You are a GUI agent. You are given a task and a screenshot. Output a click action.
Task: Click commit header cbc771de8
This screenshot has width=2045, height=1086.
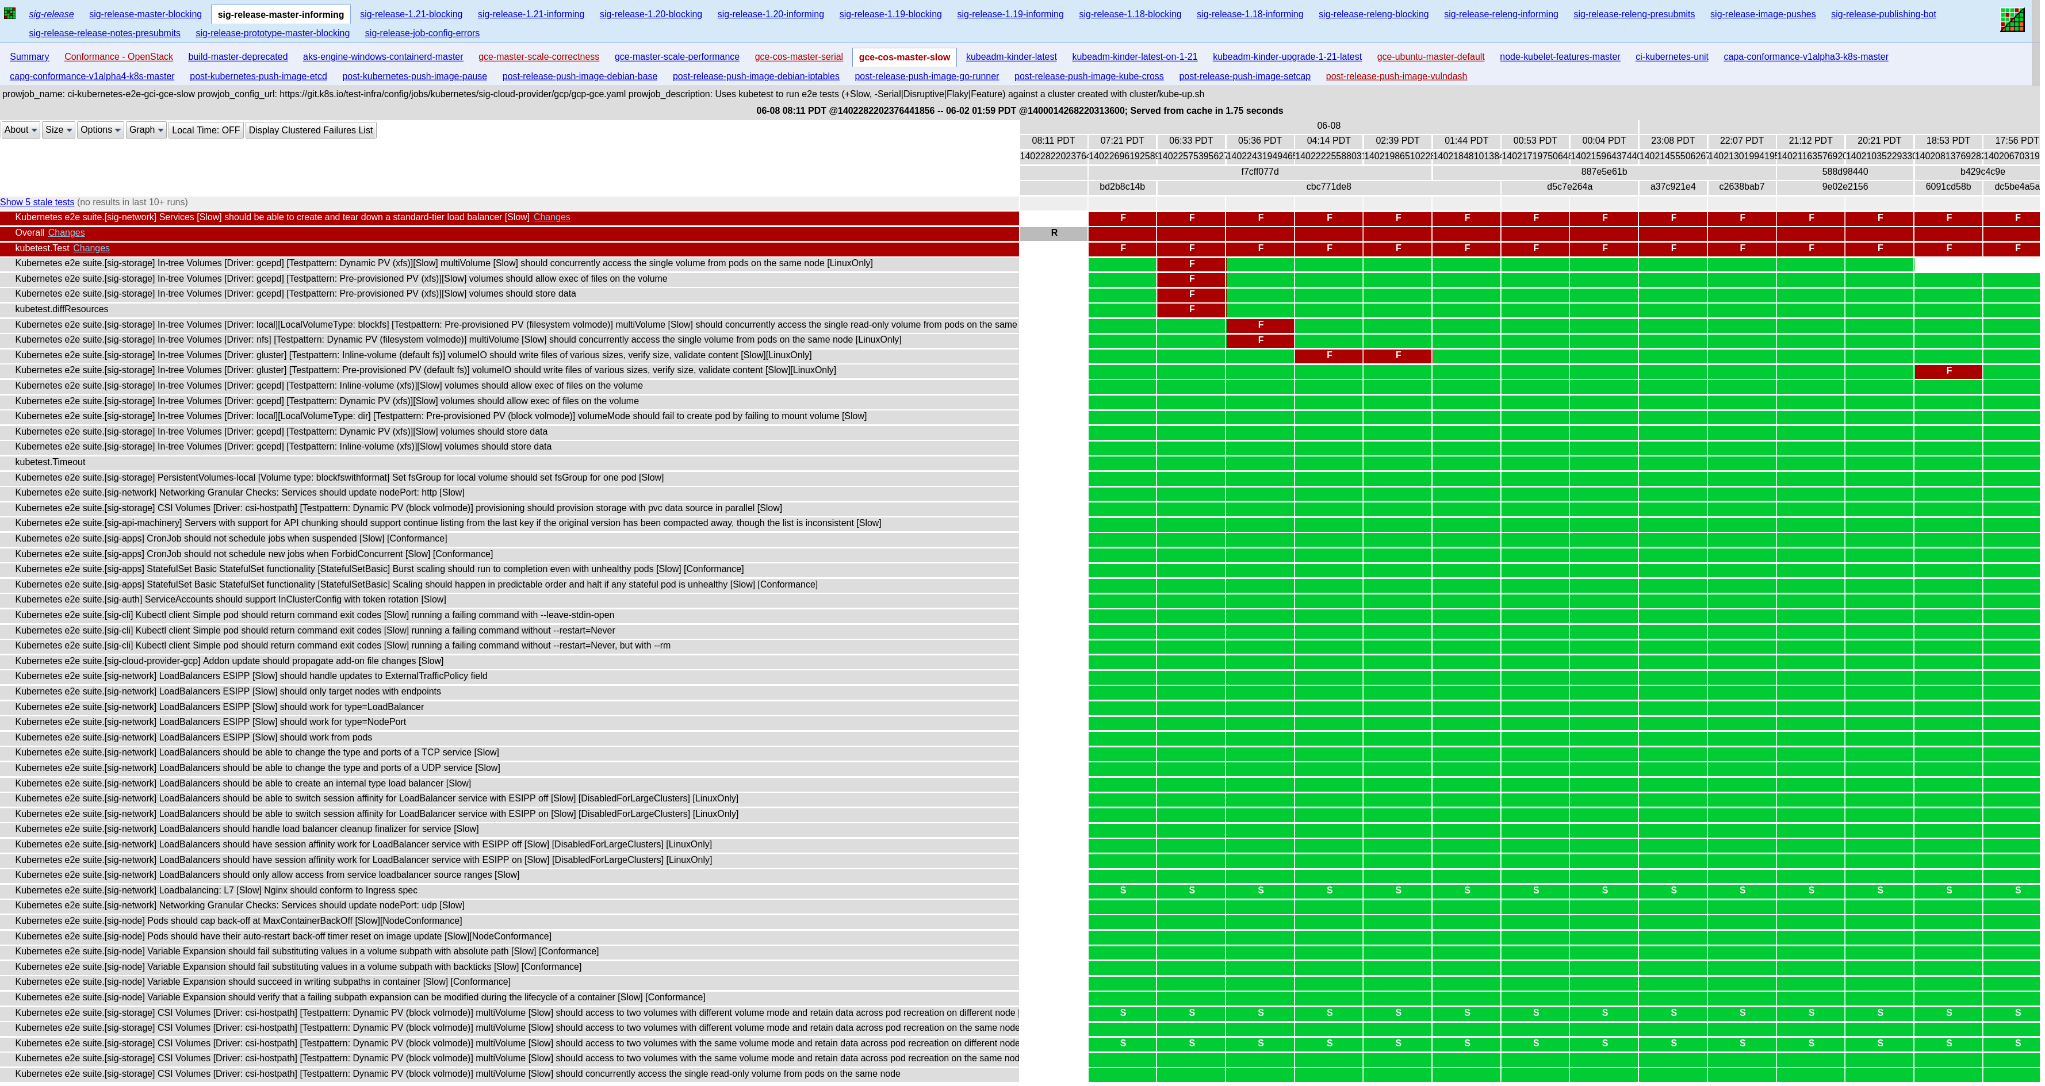[x=1328, y=187]
